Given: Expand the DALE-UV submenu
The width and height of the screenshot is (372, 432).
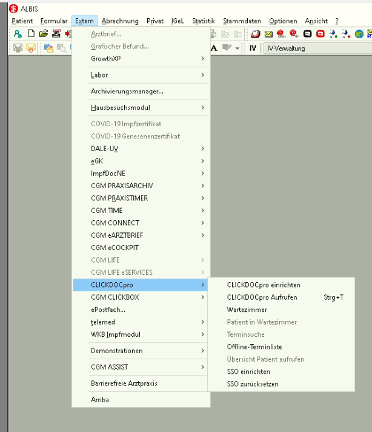Looking at the screenshot, I should click(141, 149).
